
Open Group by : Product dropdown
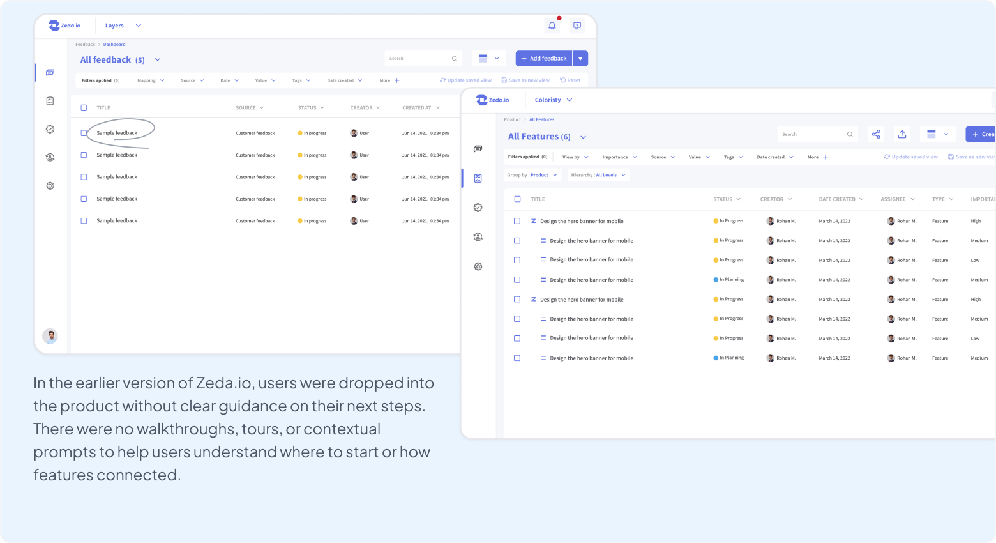pos(532,175)
